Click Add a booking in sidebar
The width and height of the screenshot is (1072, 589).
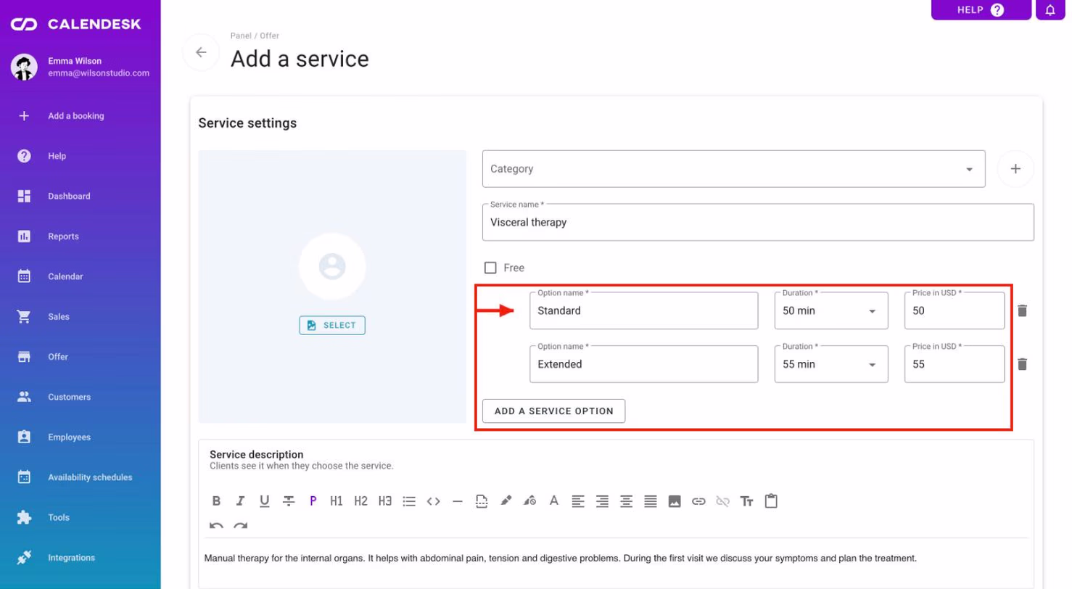coord(80,115)
